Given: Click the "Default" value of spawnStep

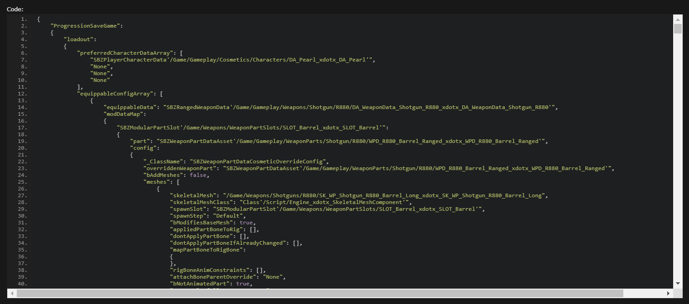Looking at the screenshot, I should point(230,216).
